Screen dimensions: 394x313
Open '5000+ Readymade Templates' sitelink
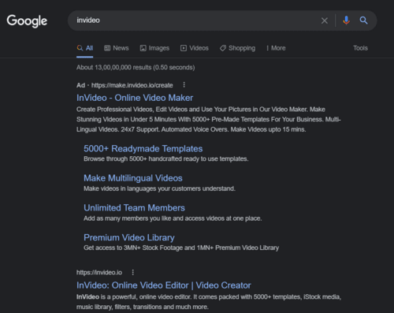tap(143, 148)
